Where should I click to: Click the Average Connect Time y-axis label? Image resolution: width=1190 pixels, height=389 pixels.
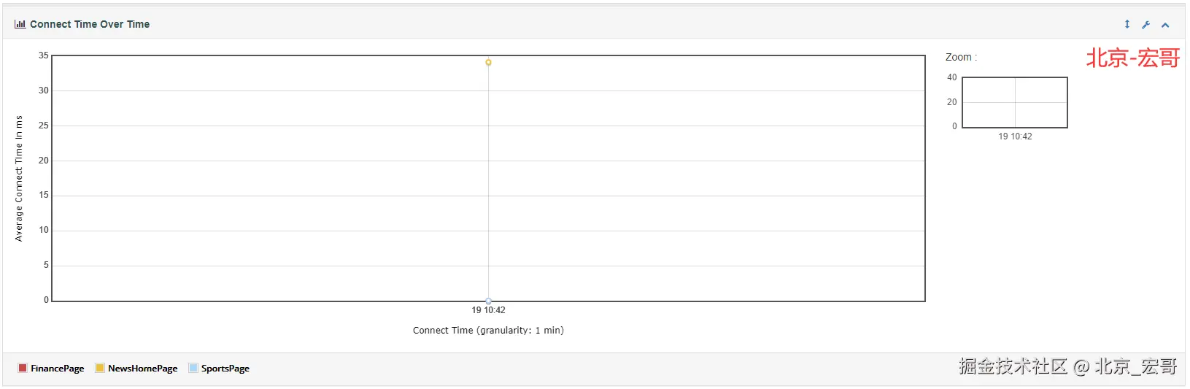point(19,178)
